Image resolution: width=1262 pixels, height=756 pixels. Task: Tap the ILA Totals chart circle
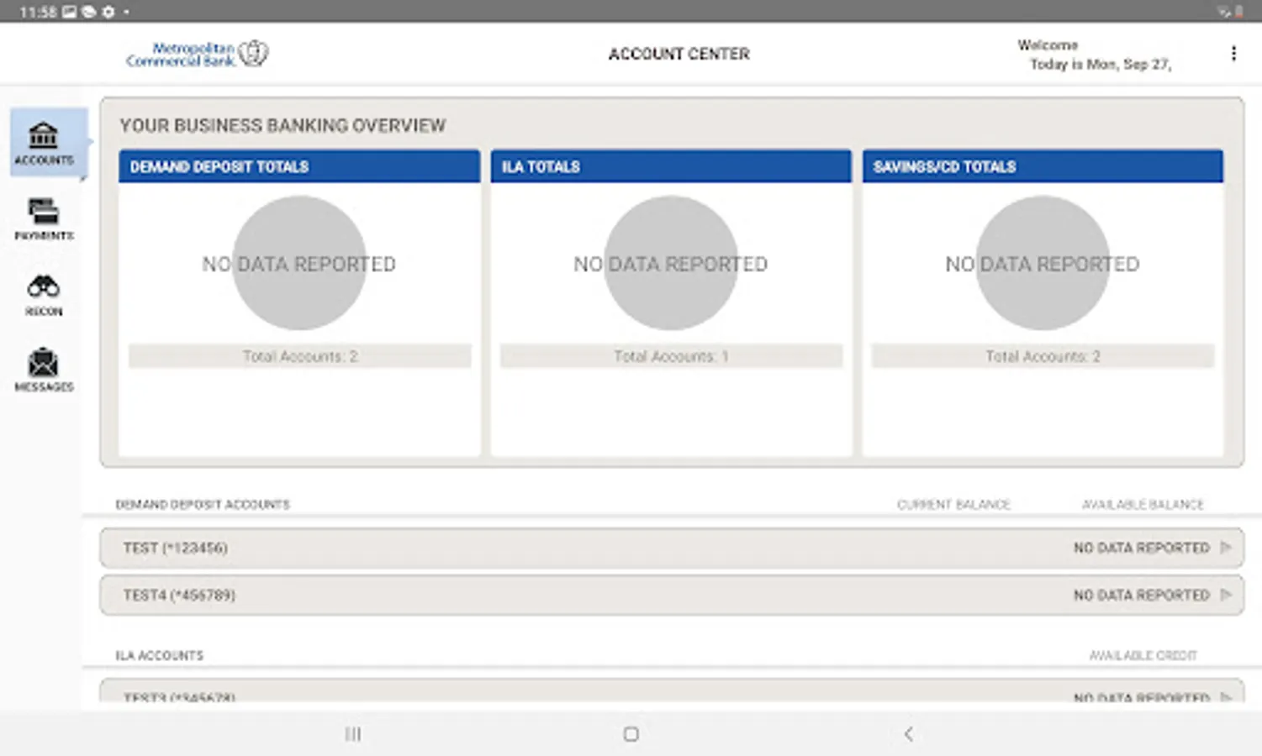pos(671,263)
